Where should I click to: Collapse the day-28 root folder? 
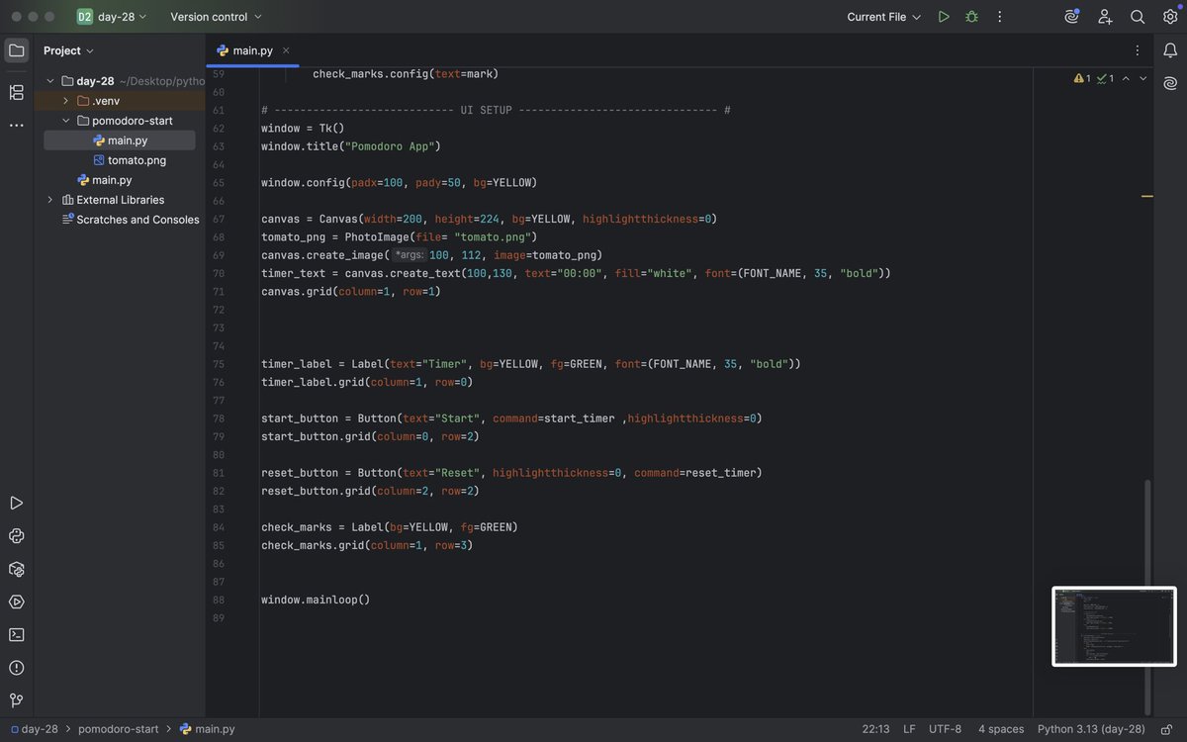(50, 81)
